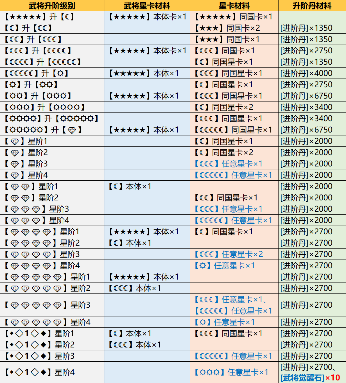
Task: Select the sun 任意星卡×1 in five-diamond 星阶4 row
Action: (234, 322)
